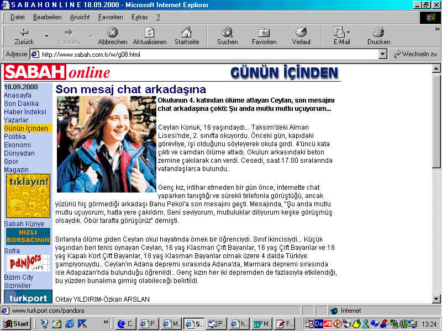442x331 pixels.
Task: Open the Windows Start button
Action: click(x=16, y=324)
